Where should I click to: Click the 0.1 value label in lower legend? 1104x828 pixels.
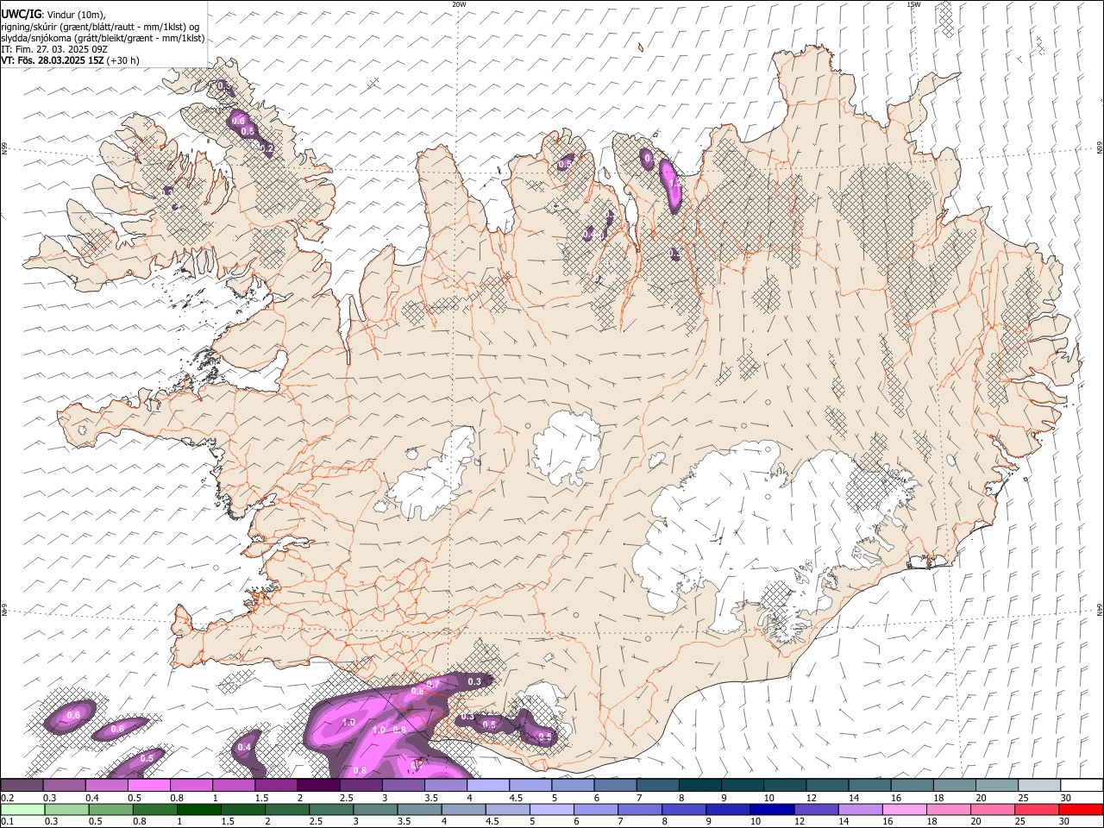pos(7,822)
